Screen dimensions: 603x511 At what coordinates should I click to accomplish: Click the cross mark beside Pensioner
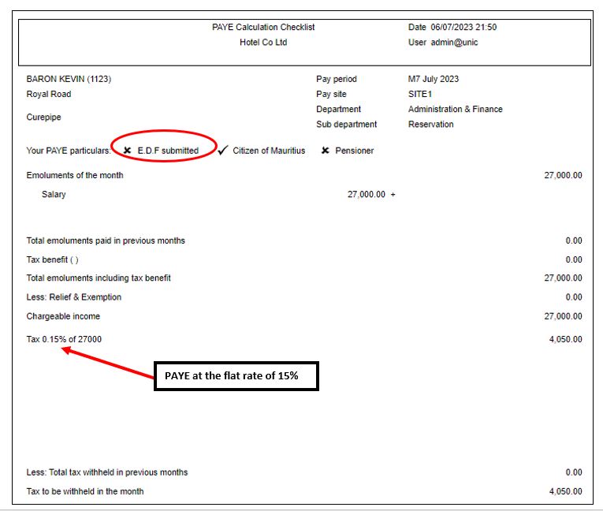(325, 151)
